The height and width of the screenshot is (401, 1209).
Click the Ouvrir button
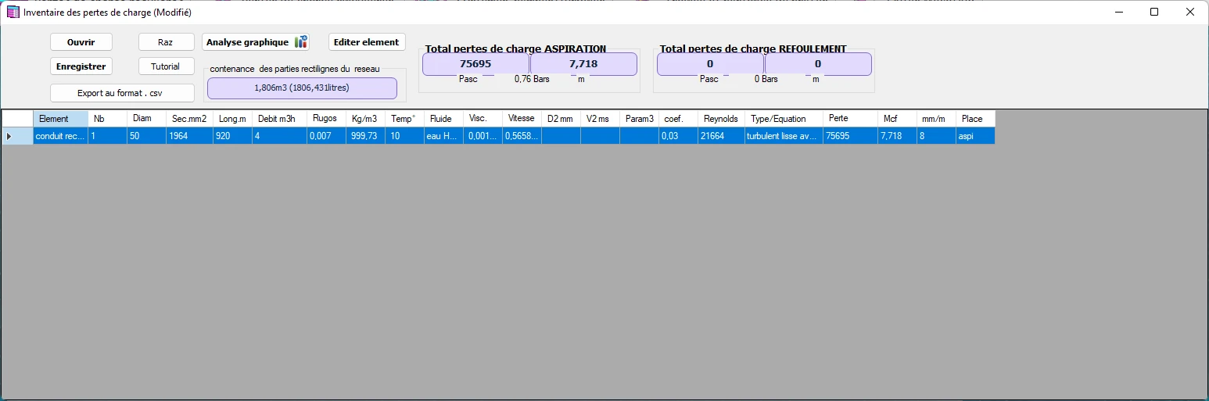pyautogui.click(x=81, y=42)
